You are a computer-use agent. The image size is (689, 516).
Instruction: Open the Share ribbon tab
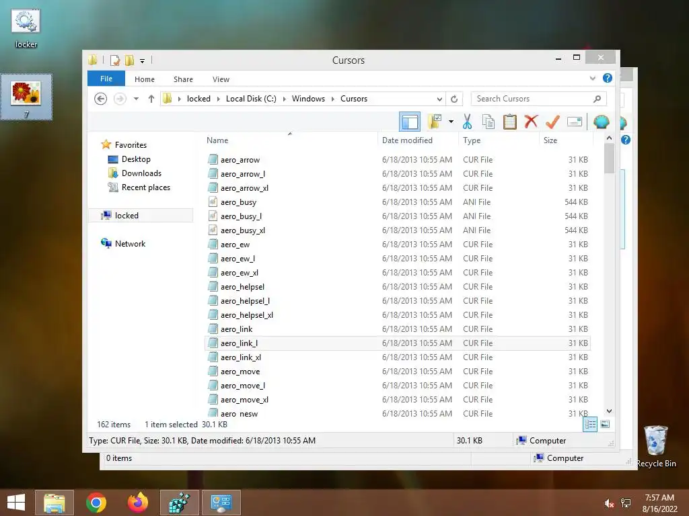183,79
